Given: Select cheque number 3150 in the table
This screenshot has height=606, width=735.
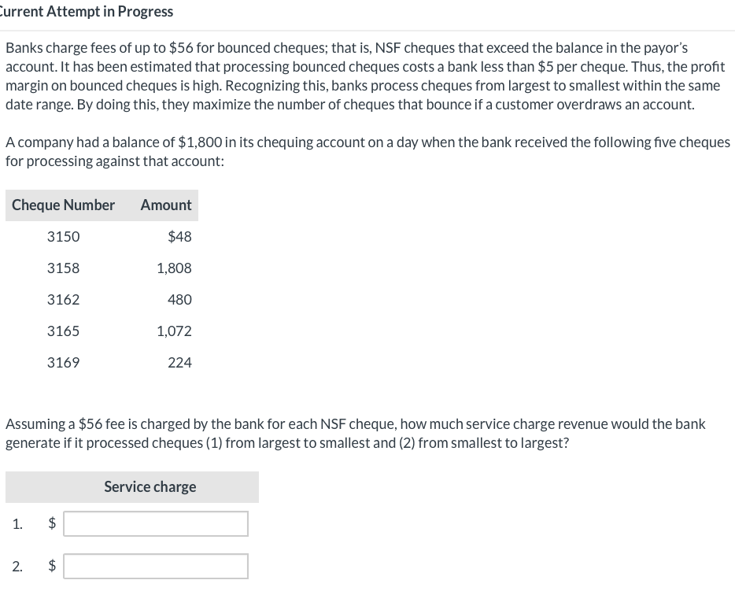Looking at the screenshot, I should tap(64, 236).
